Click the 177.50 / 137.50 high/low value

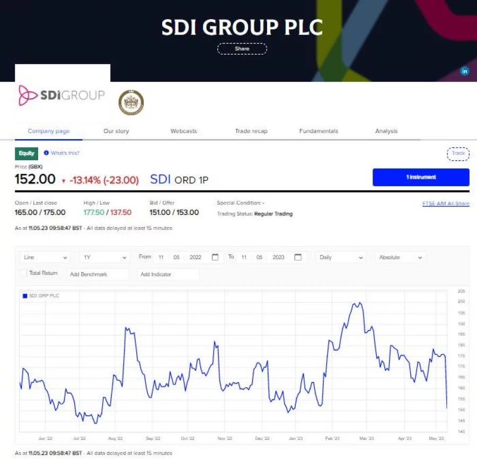click(x=108, y=212)
